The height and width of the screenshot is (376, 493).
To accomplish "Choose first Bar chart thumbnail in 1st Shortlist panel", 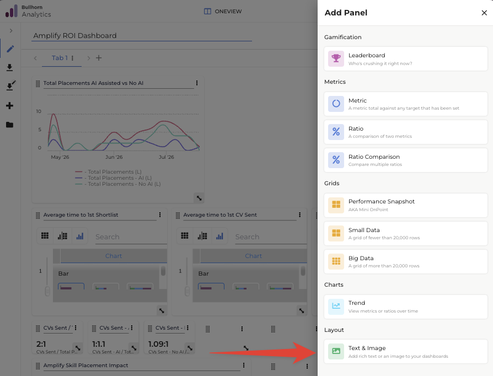I will point(71,286).
